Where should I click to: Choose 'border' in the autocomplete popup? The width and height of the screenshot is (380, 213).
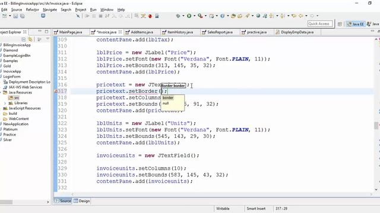click(167, 98)
